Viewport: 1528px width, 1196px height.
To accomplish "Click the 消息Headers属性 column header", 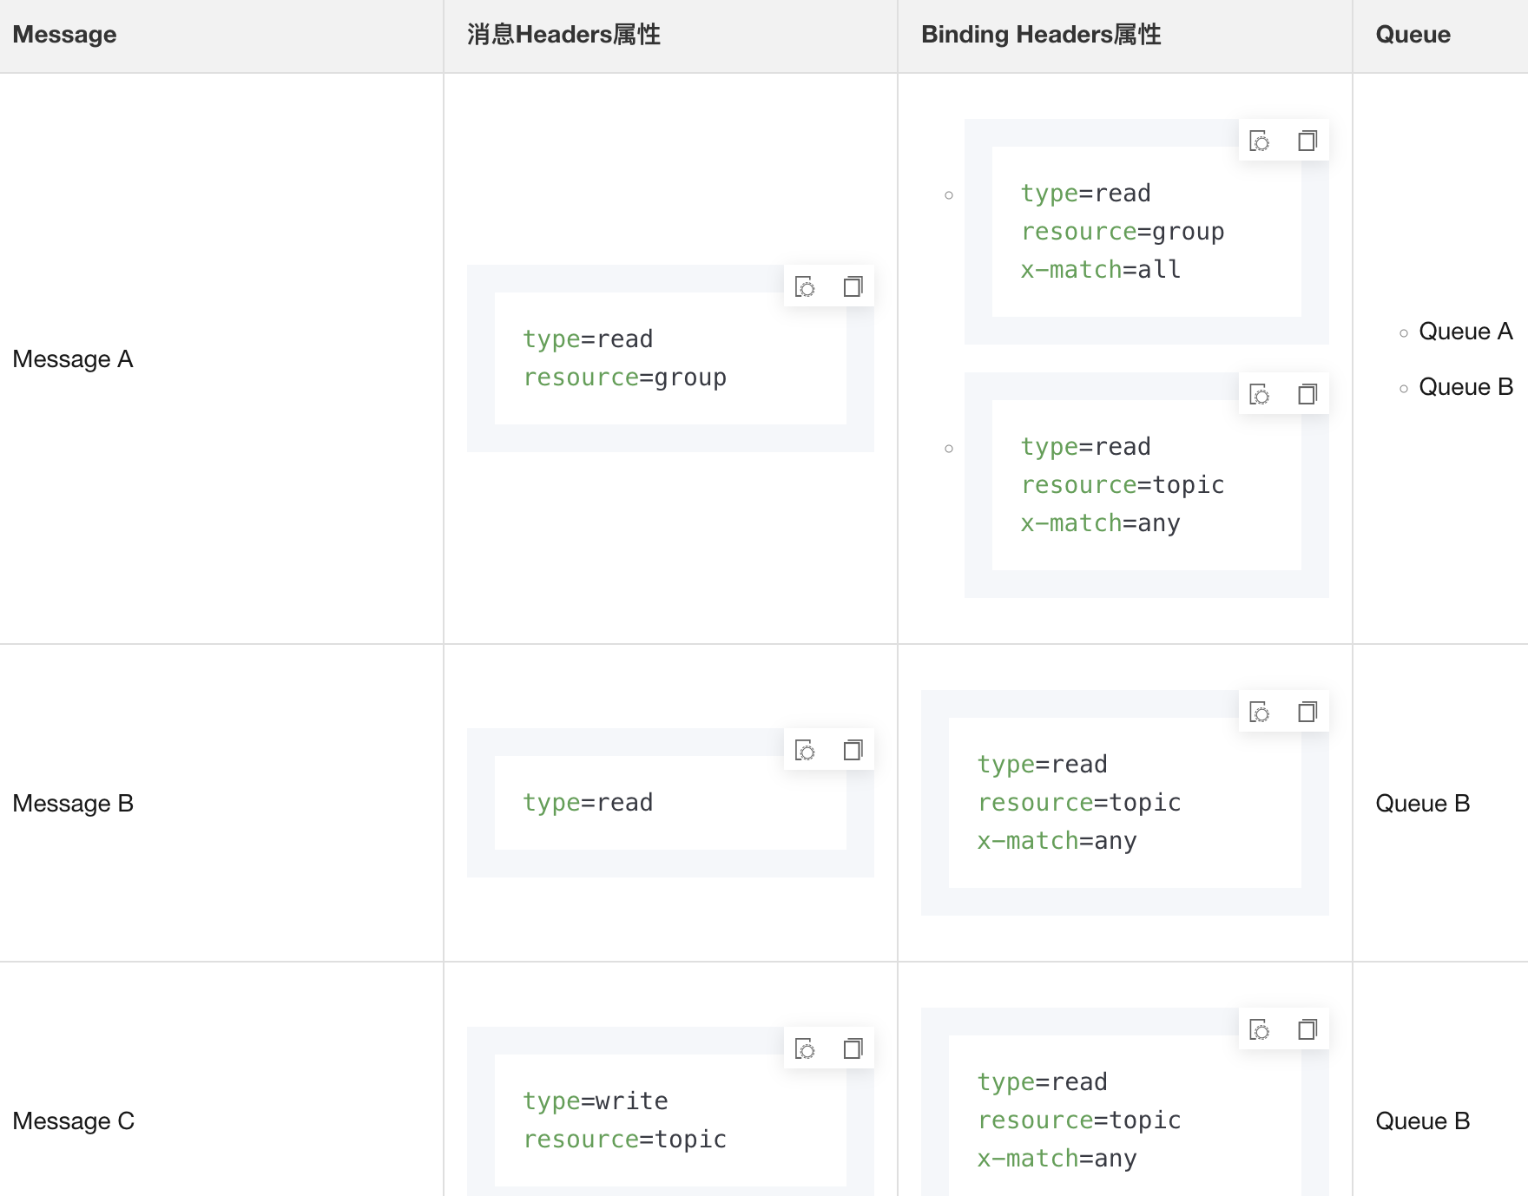I will (563, 35).
